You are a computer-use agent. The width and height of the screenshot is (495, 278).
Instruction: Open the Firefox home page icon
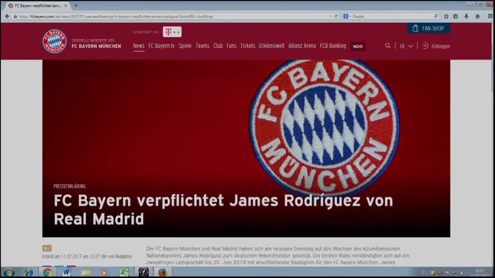click(477, 16)
